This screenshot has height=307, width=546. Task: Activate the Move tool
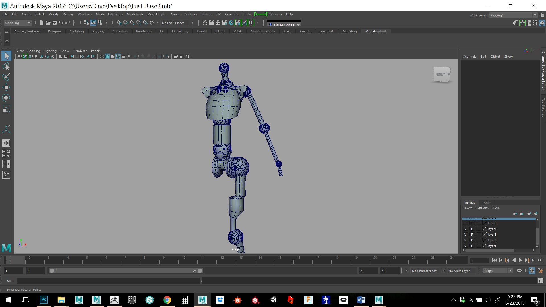point(6,87)
